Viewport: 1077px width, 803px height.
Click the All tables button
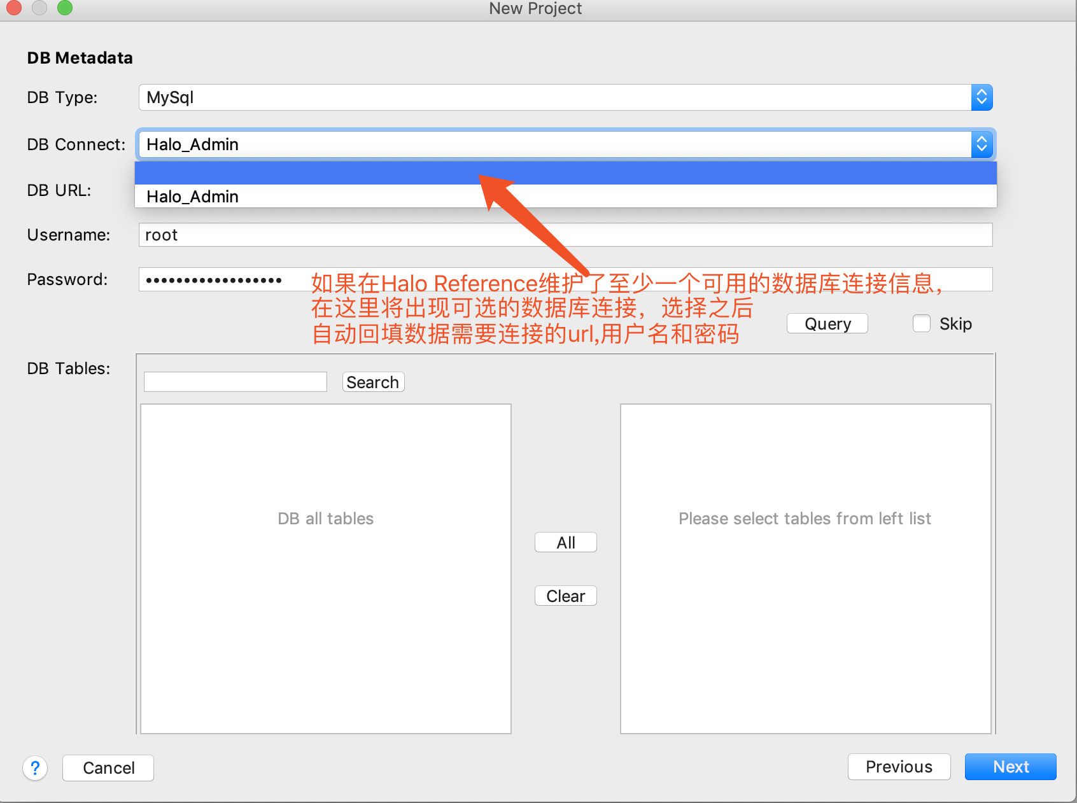565,543
